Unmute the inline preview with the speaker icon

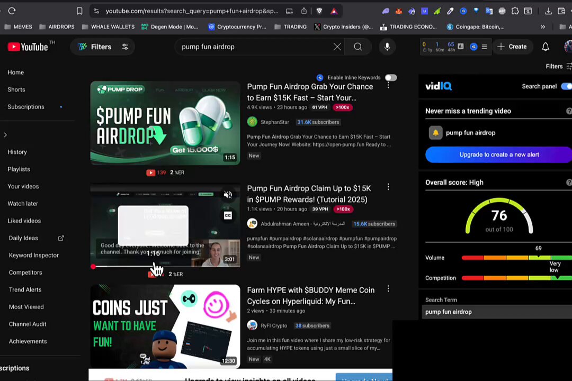(x=228, y=195)
